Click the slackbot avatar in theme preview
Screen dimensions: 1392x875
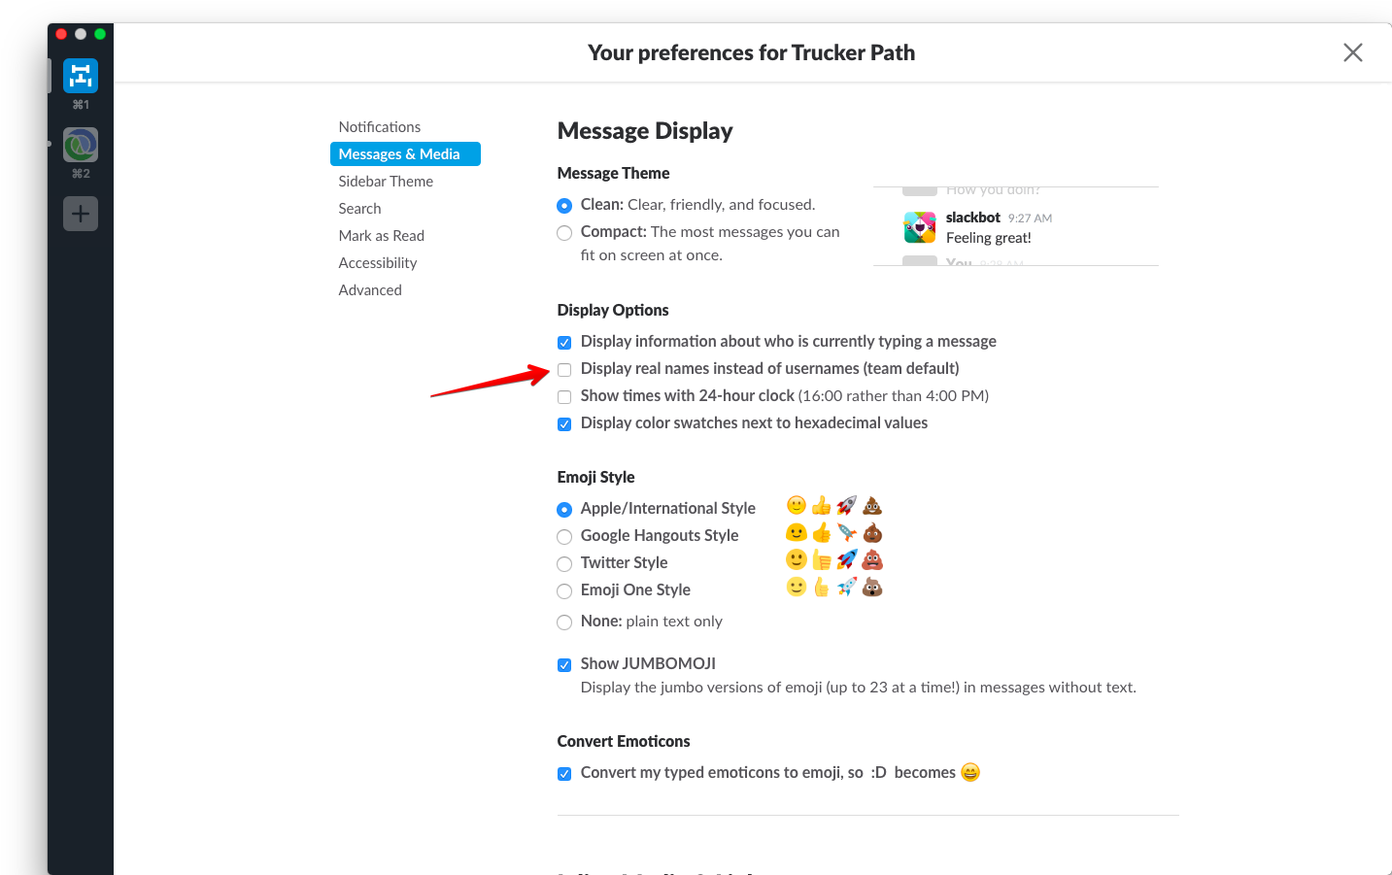tap(920, 227)
